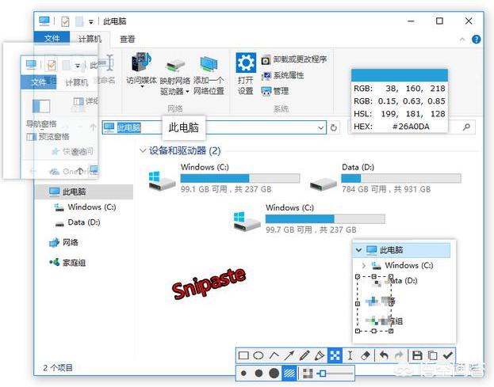The width and height of the screenshot is (494, 387).
Task: Click the Snipaste undo arrow
Action: 384,355
